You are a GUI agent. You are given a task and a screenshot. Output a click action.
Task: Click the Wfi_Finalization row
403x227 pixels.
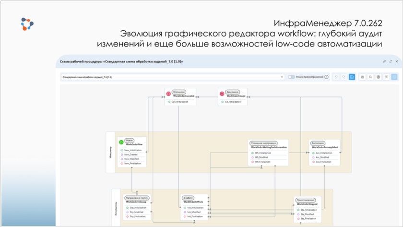pyautogui.click(x=268, y=162)
